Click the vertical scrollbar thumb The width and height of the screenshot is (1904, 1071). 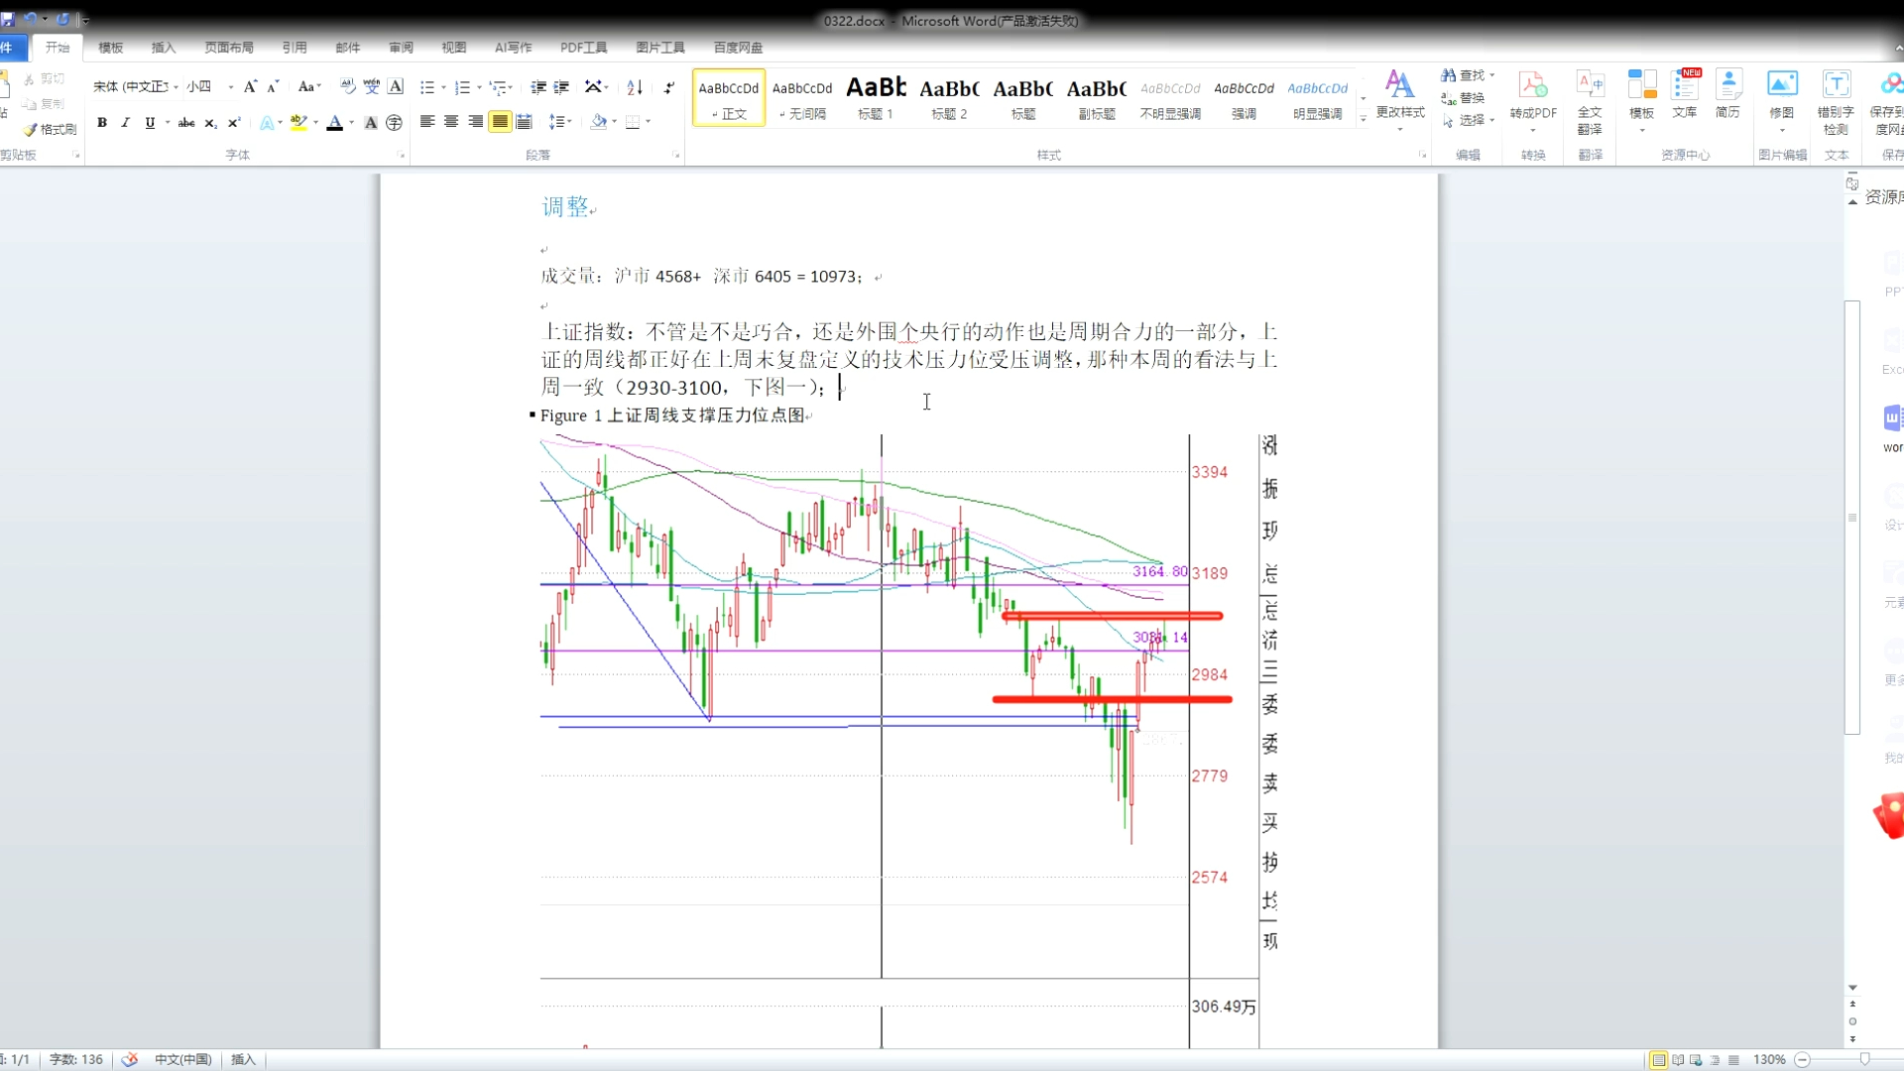tap(1851, 517)
